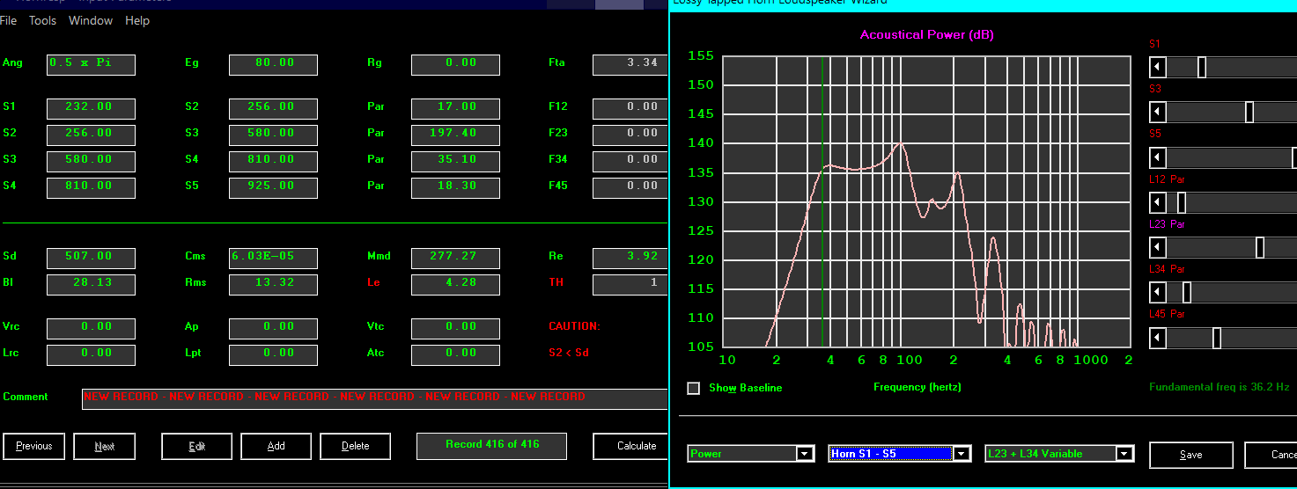Click the Atc field
The width and height of the screenshot is (1297, 489).
455,354
